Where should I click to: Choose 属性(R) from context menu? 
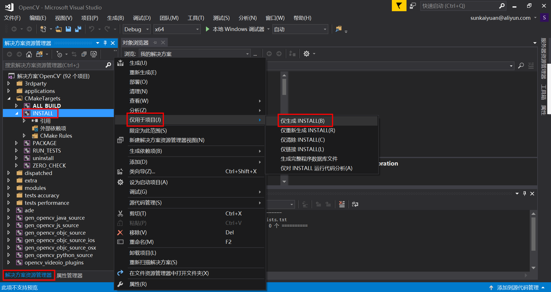190,284
